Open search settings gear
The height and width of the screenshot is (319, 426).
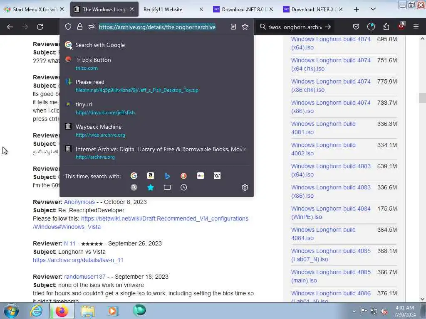click(x=245, y=187)
